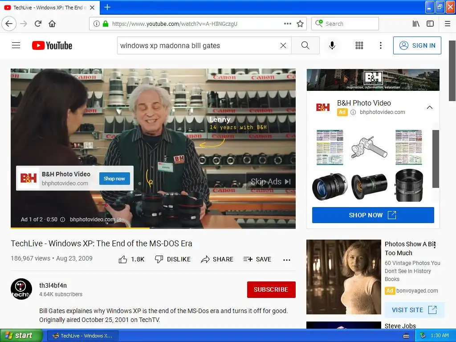Click the ad info icon near 0:50
The height and width of the screenshot is (342, 456).
click(62, 220)
